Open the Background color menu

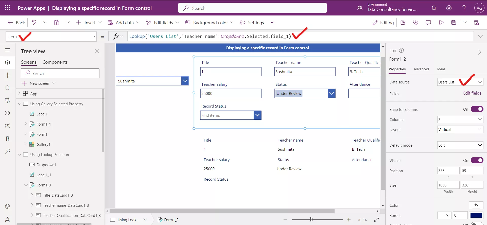[210, 23]
